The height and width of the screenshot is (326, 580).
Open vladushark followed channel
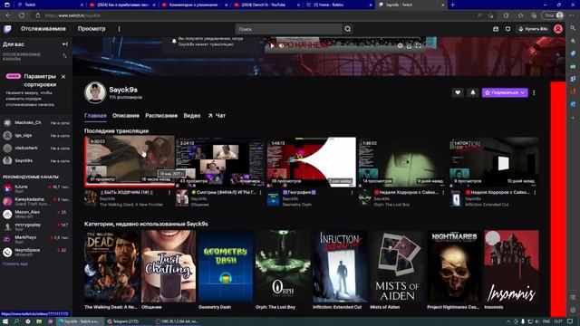click(x=36, y=149)
